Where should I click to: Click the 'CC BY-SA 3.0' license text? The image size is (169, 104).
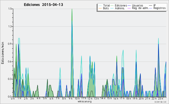[x=160, y=102]
